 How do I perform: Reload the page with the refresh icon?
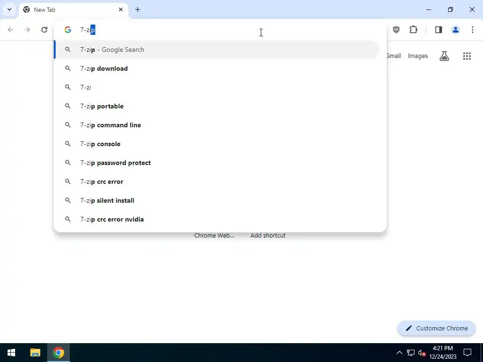(44, 30)
